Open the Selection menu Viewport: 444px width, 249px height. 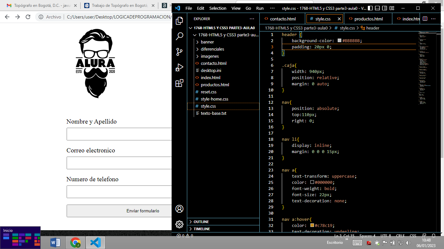tap(218, 8)
